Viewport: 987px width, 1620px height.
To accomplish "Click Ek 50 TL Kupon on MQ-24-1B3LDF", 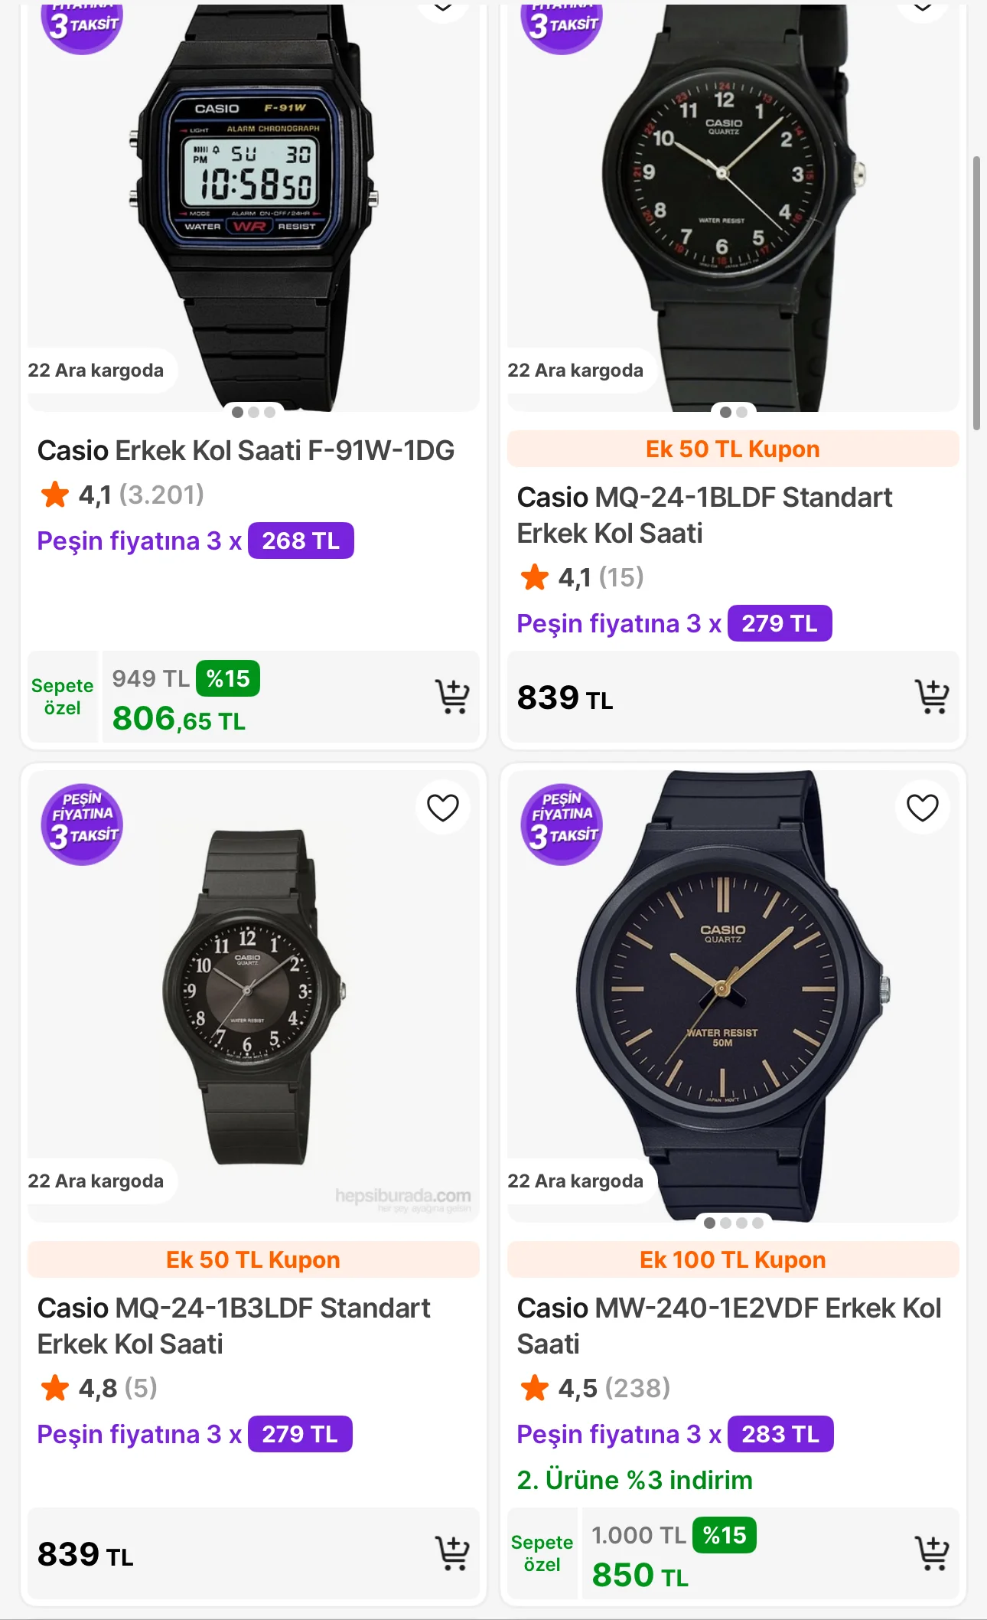I will [x=252, y=1259].
